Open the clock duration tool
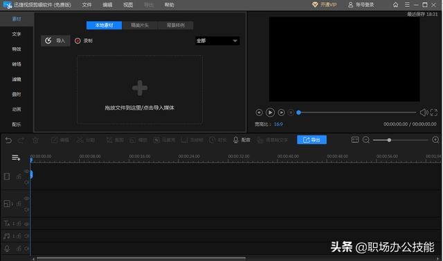443x261 pixels. 217,140
